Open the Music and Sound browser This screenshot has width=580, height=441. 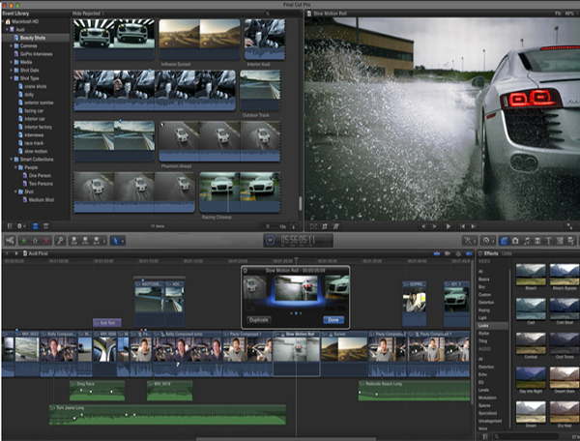[527, 241]
